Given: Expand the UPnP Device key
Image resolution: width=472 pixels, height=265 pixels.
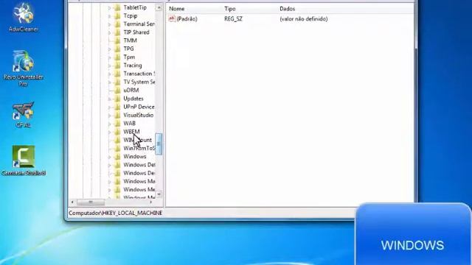Looking at the screenshot, I should [110, 107].
